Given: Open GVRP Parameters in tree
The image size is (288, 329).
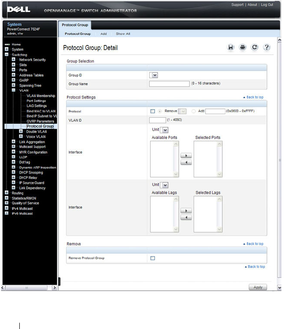Looking at the screenshot, I should 40,121.
